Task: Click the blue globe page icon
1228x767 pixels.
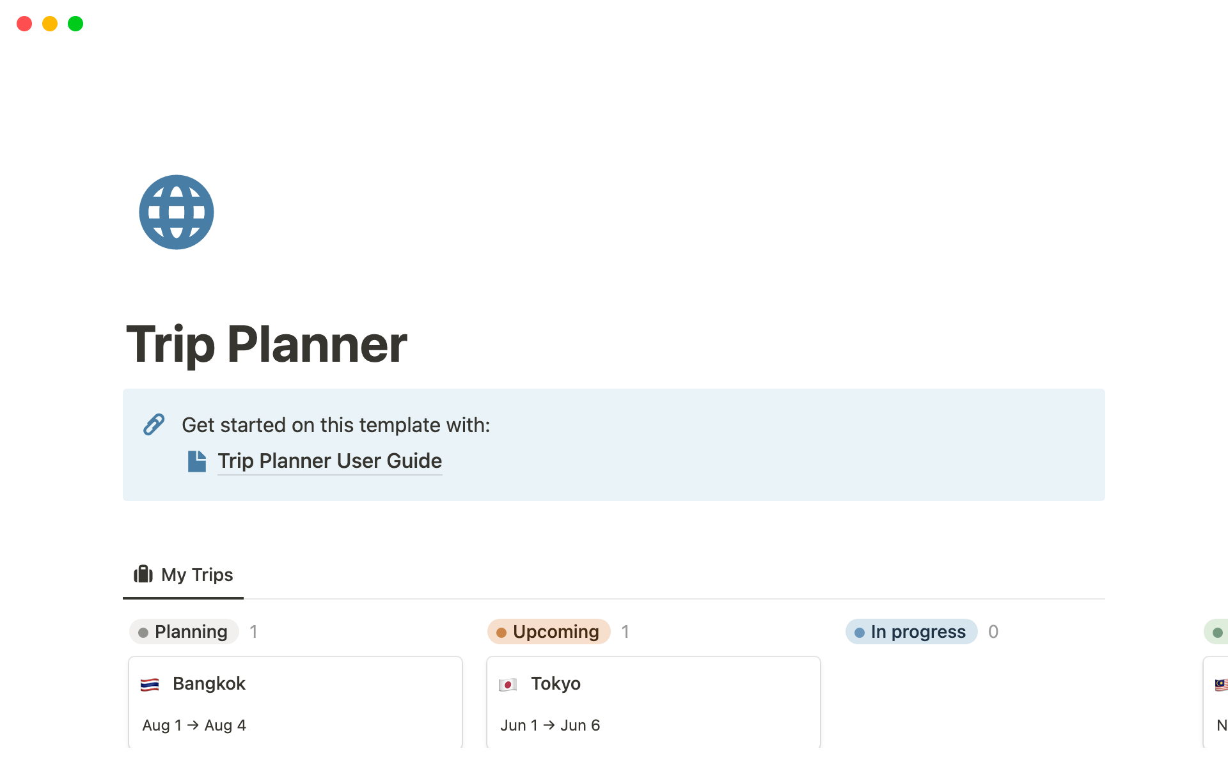Action: coord(177,212)
